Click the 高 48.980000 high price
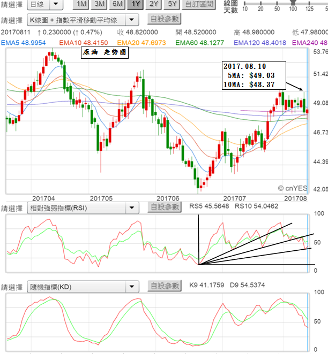This screenshot has height=354, width=328. (x=254, y=32)
